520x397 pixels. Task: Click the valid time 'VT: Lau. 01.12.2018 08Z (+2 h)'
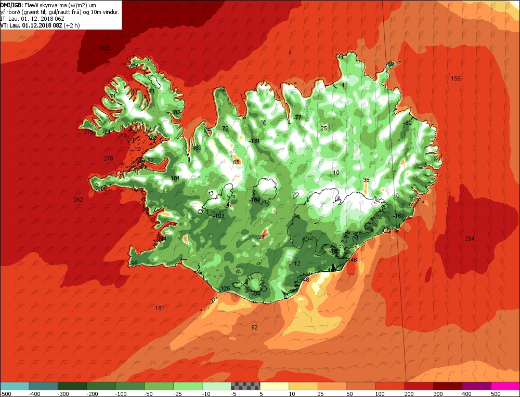(x=40, y=25)
